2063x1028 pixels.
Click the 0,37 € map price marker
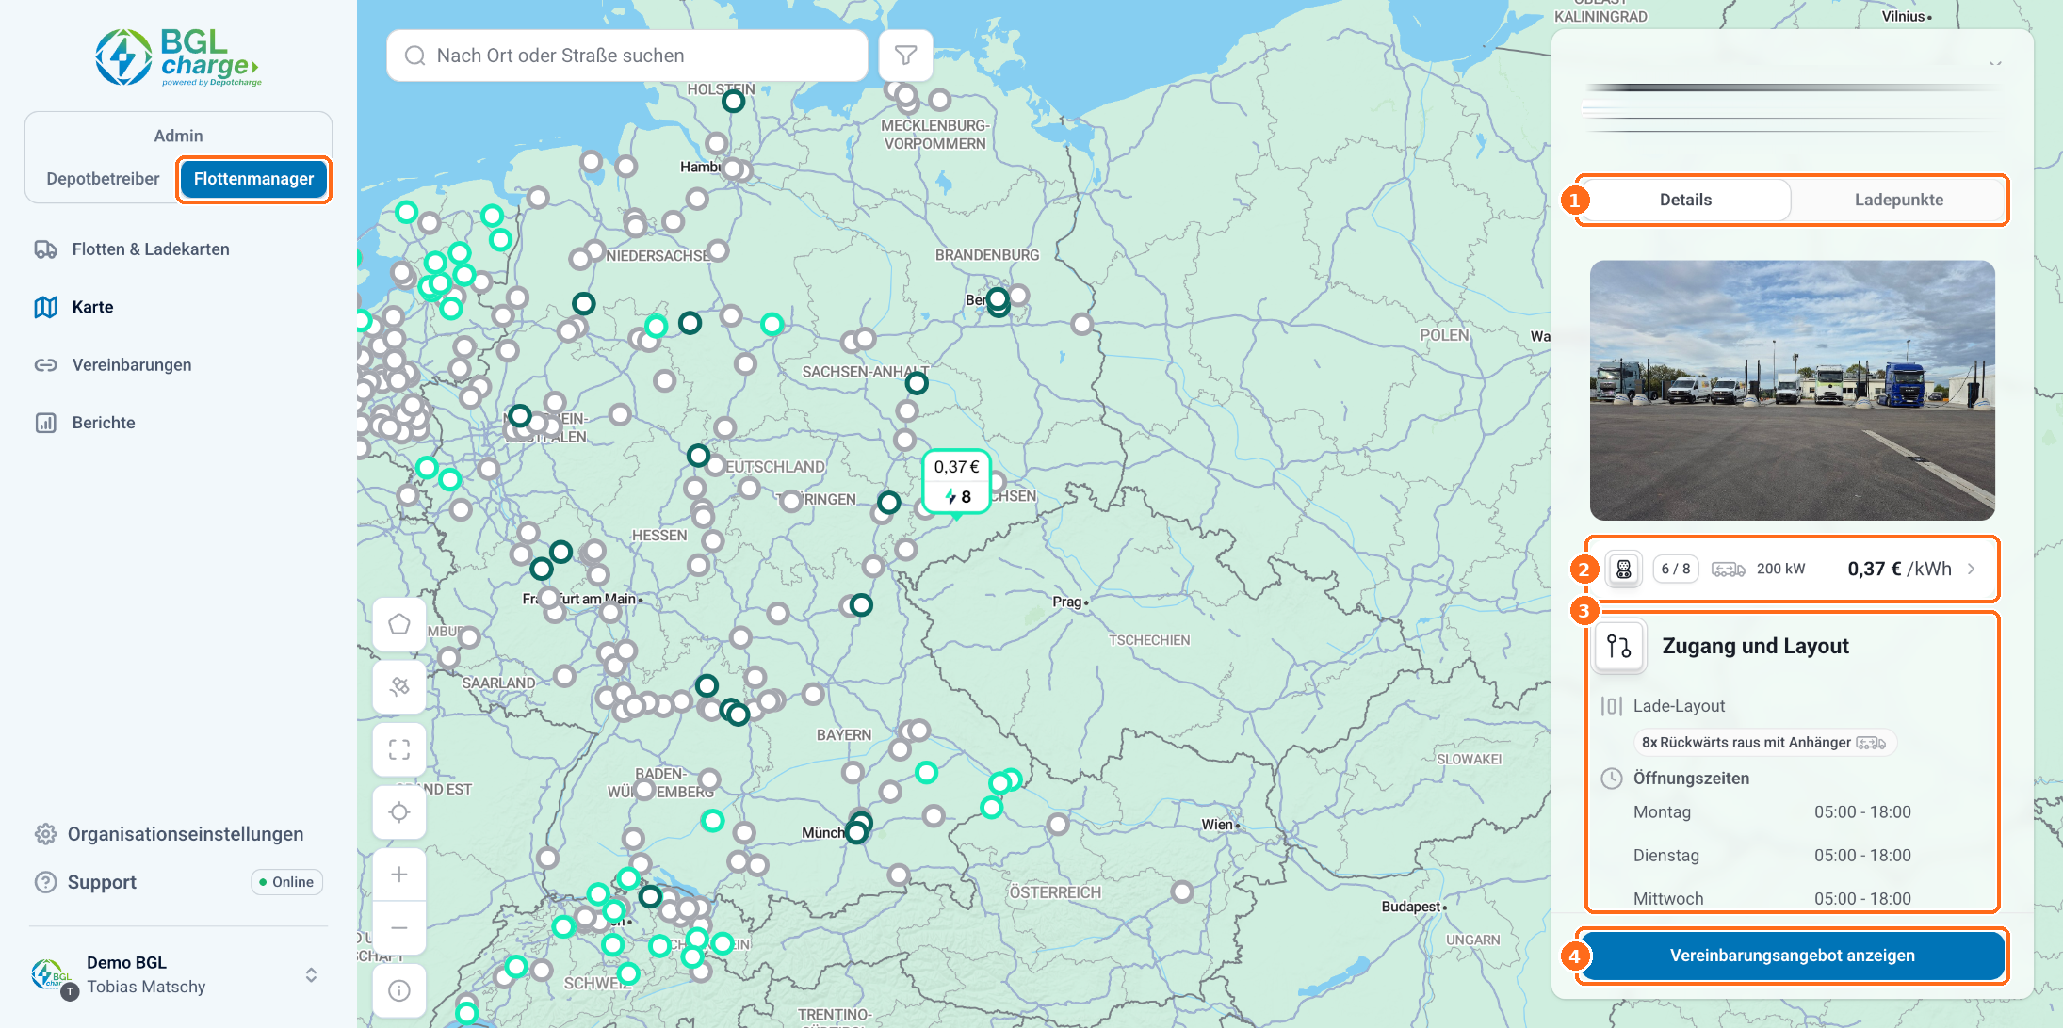click(956, 482)
